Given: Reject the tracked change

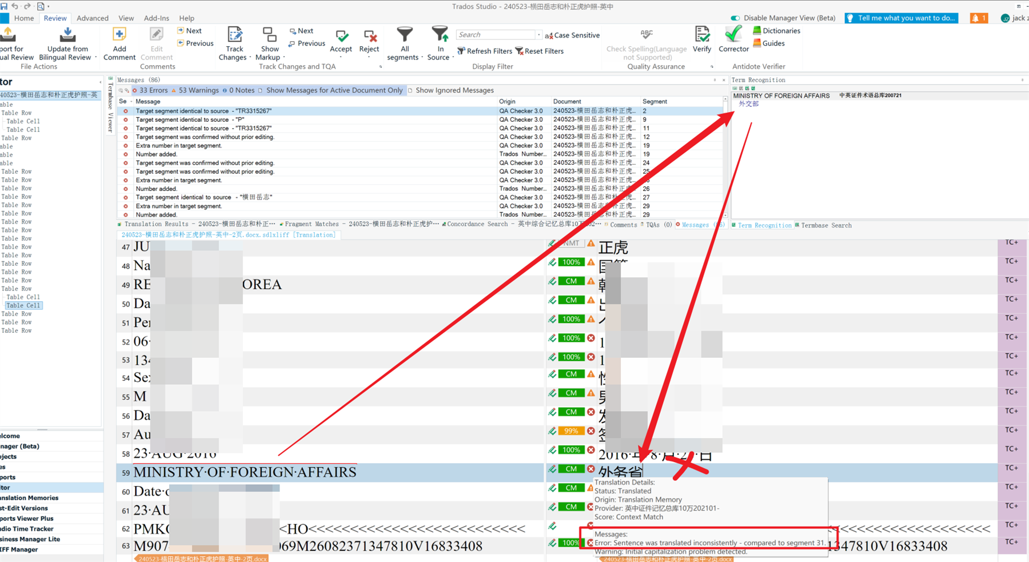Looking at the screenshot, I should (x=369, y=36).
